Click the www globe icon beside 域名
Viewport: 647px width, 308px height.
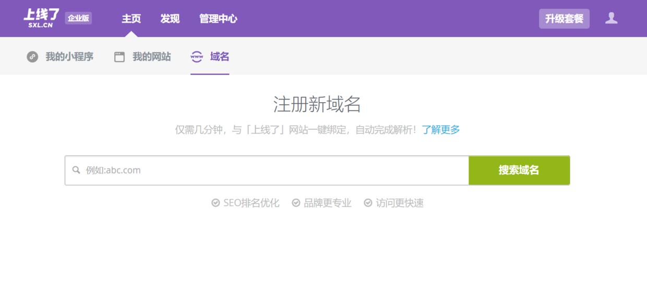point(196,57)
